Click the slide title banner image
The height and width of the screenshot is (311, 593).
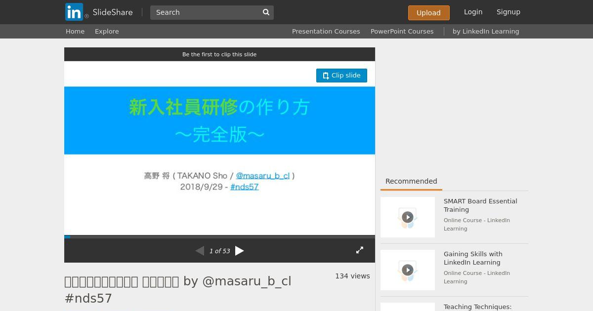pyautogui.click(x=219, y=120)
